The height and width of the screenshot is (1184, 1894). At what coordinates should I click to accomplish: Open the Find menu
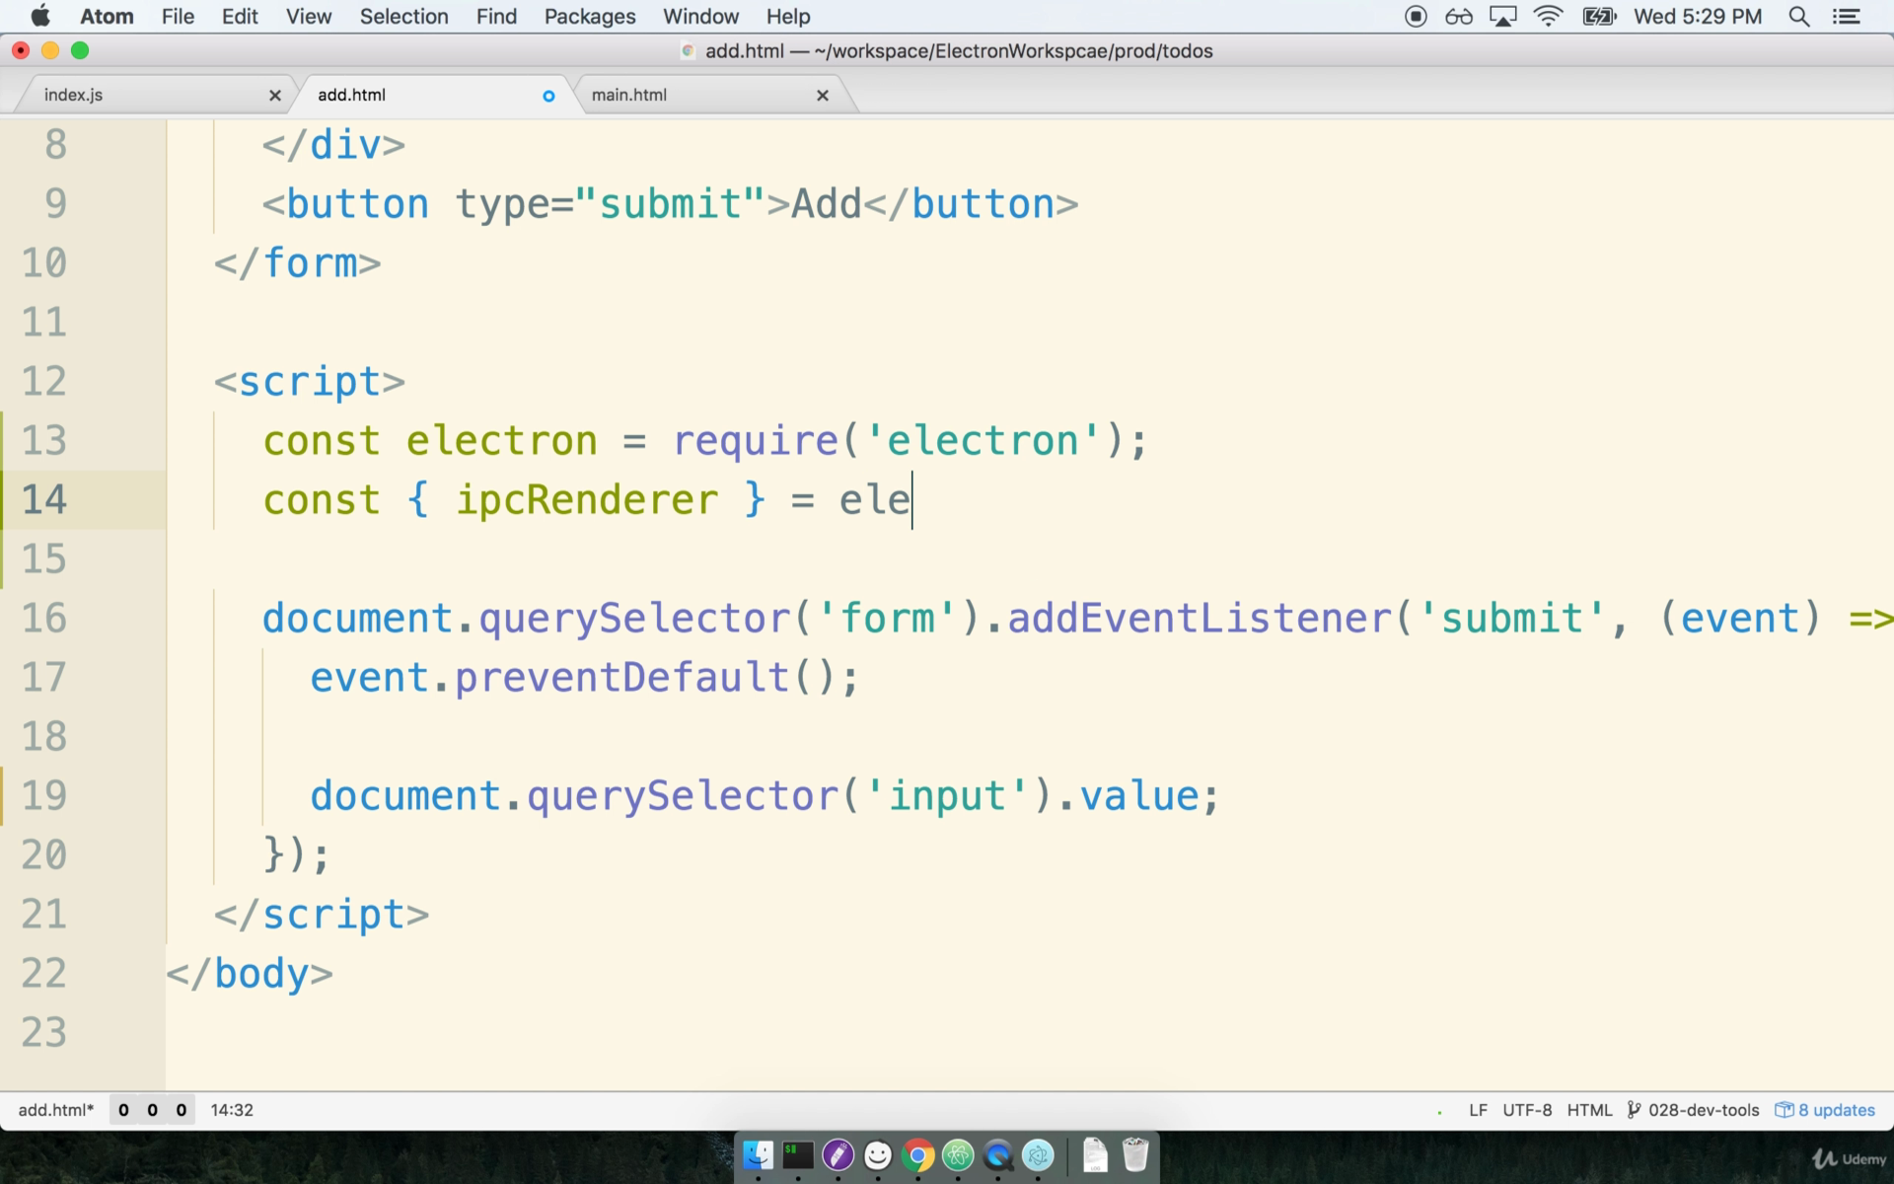point(496,17)
